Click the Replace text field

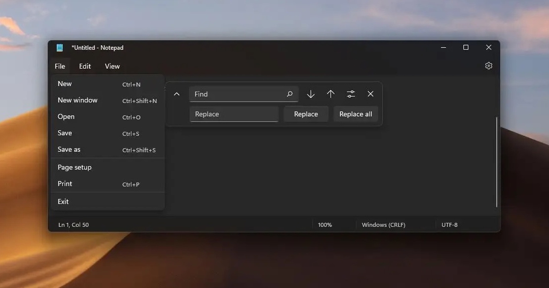[x=234, y=114]
